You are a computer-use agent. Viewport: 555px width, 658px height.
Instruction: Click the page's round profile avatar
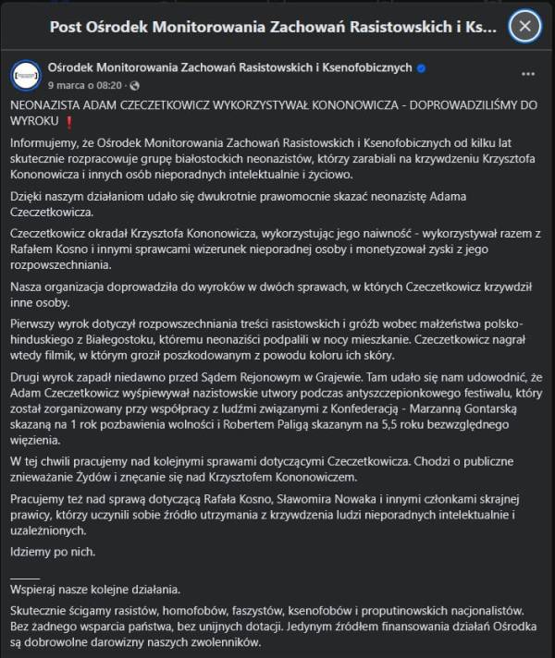pyautogui.click(x=26, y=76)
